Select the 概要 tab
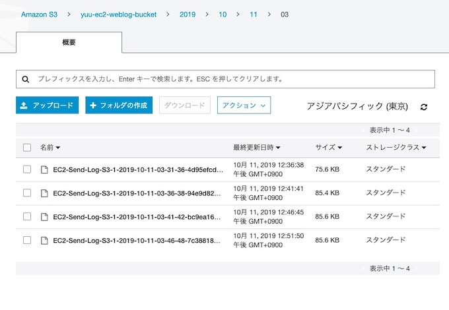The width and height of the screenshot is (449, 310). coord(69,42)
